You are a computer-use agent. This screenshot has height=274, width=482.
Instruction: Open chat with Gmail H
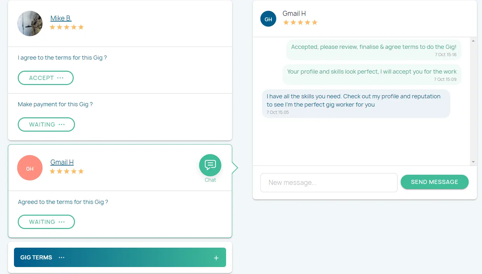coord(210,166)
